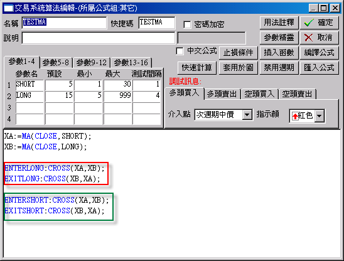Click the green checkmark 確定 button
This screenshot has height=261, width=344.
point(320,23)
